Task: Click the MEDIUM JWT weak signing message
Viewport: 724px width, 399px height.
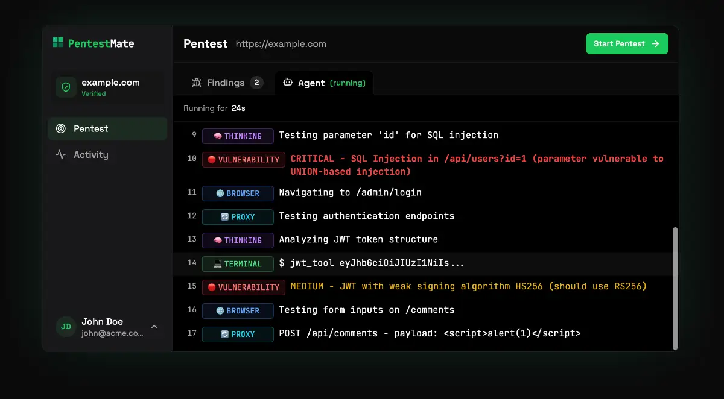Action: pos(468,286)
